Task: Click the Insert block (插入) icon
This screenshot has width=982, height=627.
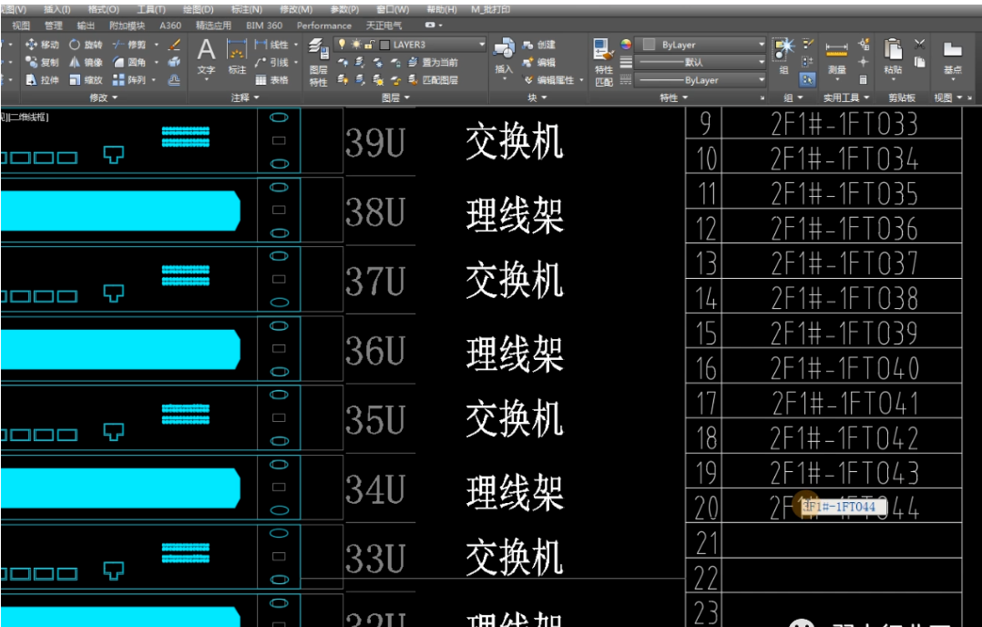Action: [504, 55]
